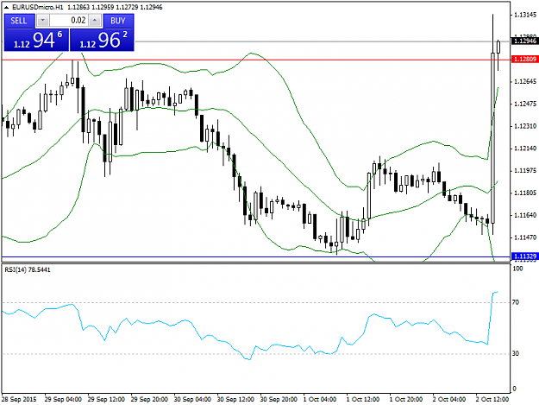Click the RSI(14) 78.5441 indicator label
Screen dimensions: 539x405
tap(28, 269)
